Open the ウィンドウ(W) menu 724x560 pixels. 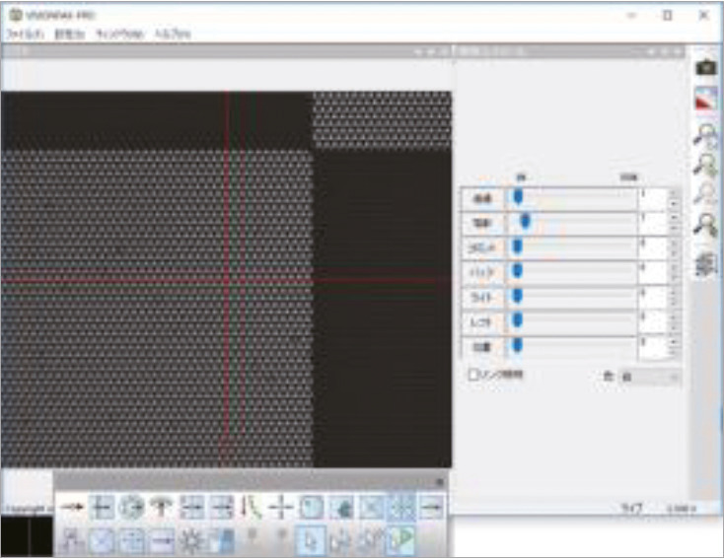point(119,35)
